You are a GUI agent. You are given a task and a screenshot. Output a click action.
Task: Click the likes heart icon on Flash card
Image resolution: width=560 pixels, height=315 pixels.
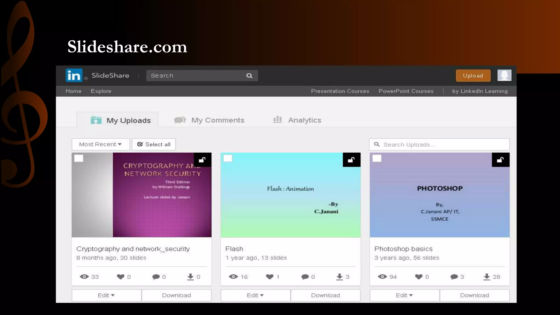270,277
